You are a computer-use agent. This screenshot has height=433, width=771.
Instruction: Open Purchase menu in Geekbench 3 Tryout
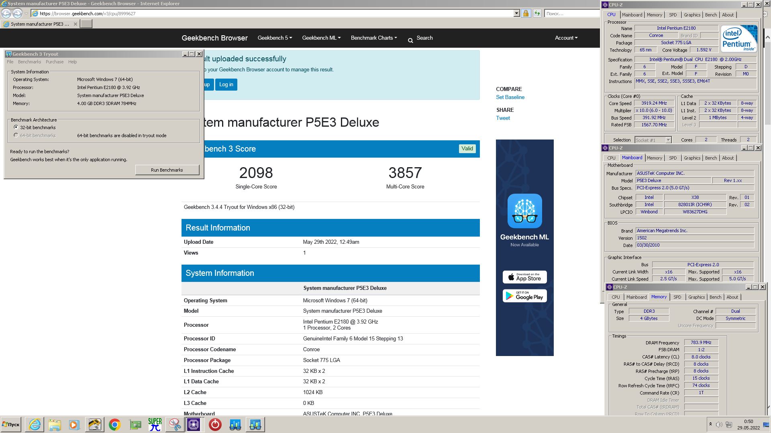click(55, 62)
